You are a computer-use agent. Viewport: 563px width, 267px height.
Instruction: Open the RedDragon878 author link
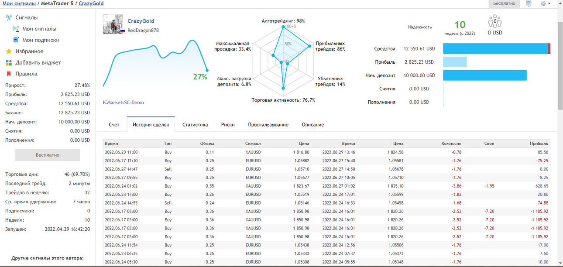[x=143, y=31]
